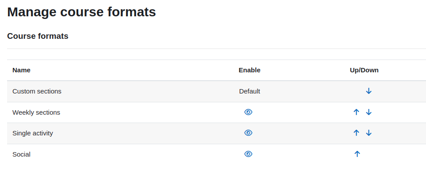The image size is (426, 172).
Task: Move Weekly sections down in list
Action: (x=368, y=112)
